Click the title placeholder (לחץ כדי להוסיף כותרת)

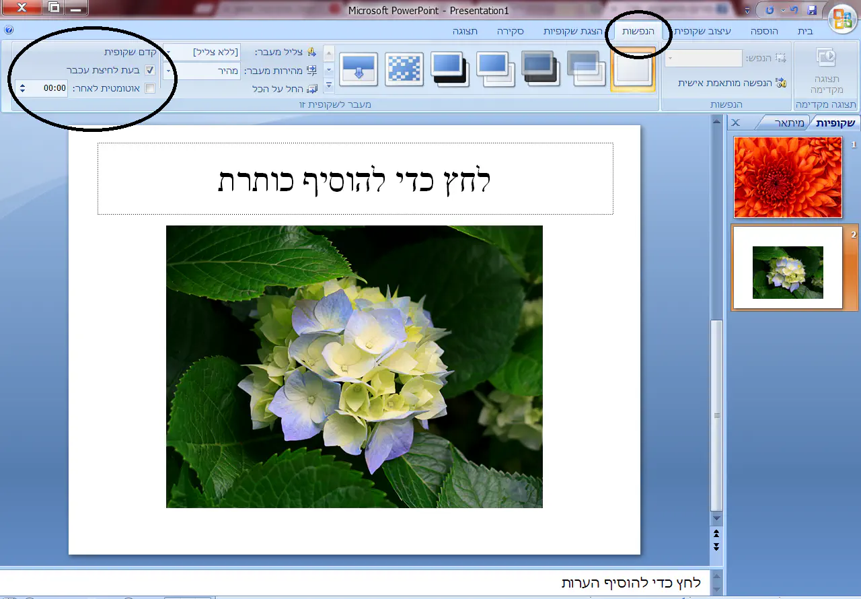355,179
